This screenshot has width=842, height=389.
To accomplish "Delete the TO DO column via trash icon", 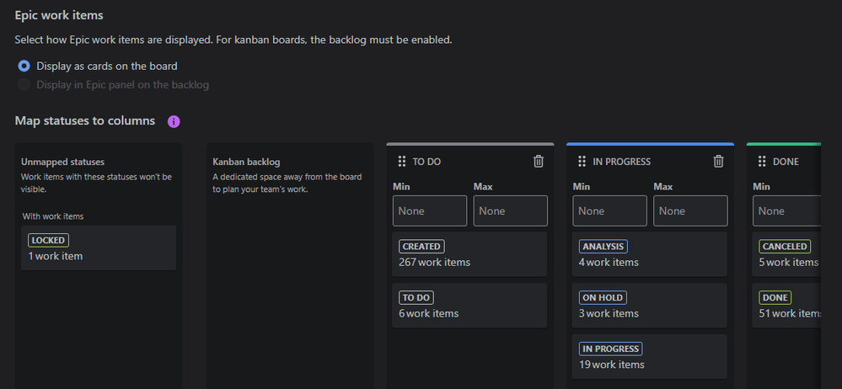I will tap(538, 162).
